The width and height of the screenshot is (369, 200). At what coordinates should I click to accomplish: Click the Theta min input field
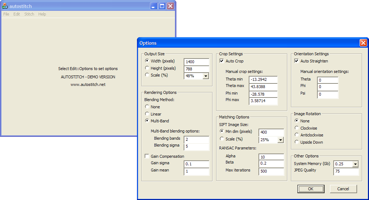[263, 79]
